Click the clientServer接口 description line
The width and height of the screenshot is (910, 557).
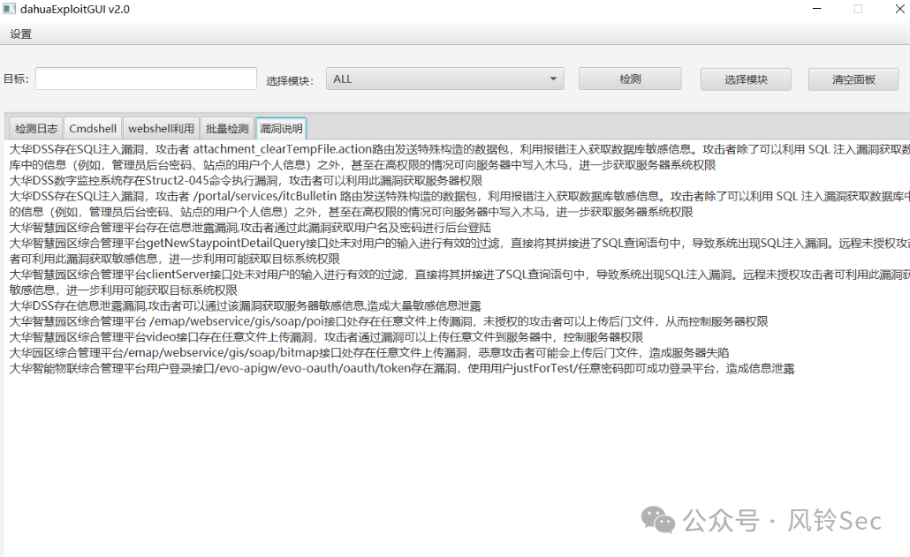[x=459, y=275]
